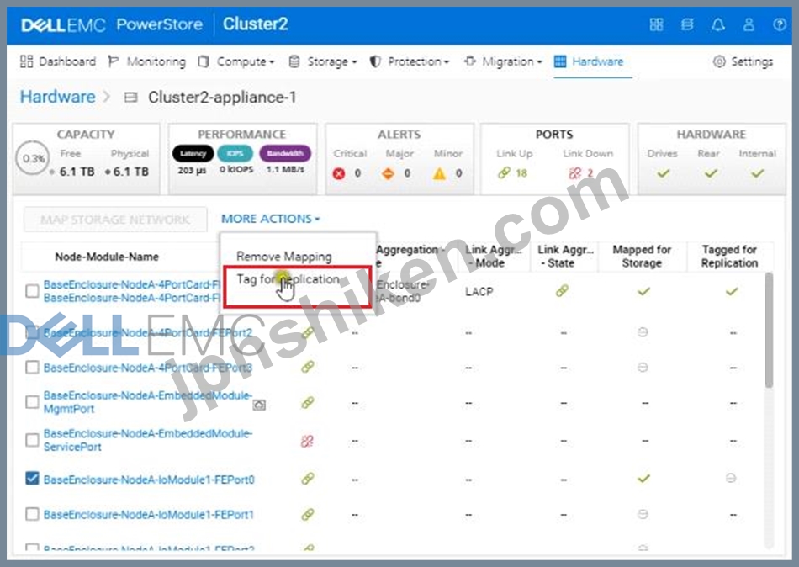Click the black Latency pill

point(193,153)
